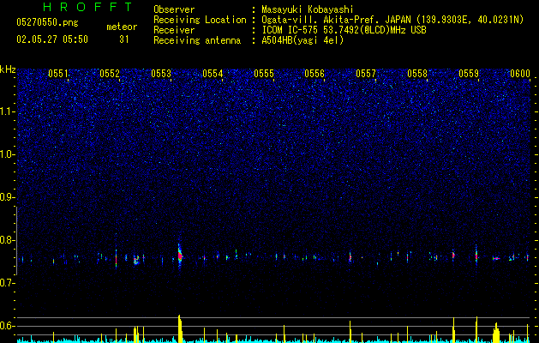Click the 1.1 kHz axis label
539x343 pixels.
(8, 111)
